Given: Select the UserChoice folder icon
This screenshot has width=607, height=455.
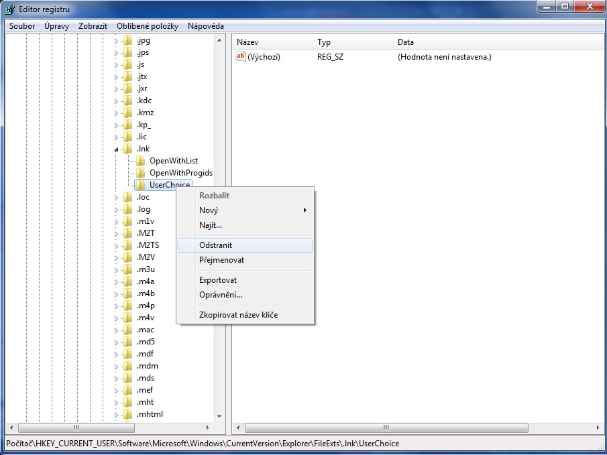Looking at the screenshot, I should point(140,185).
